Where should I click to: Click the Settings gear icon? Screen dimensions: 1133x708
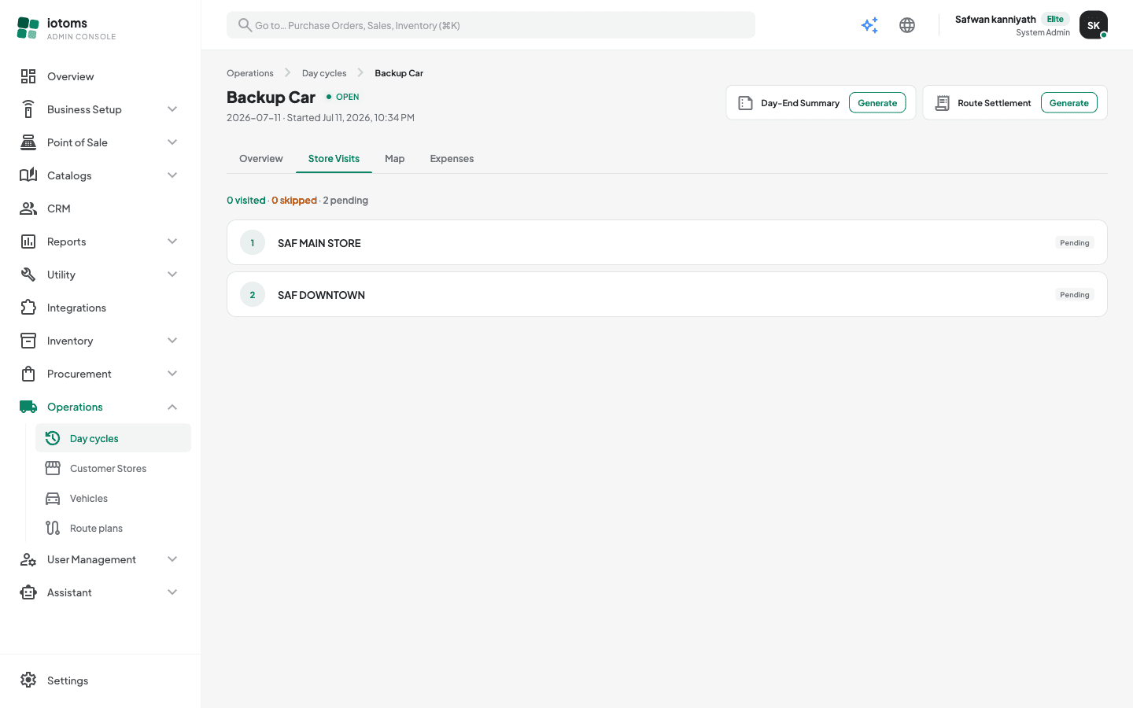pyautogui.click(x=28, y=680)
